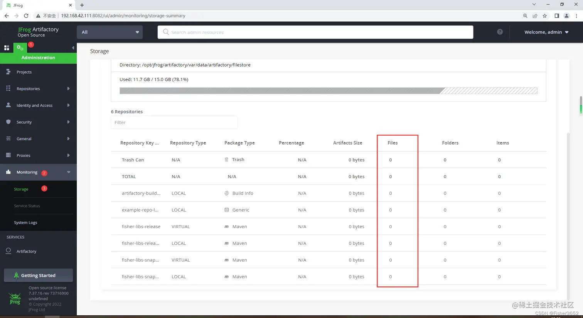Focus the Search admin resources field
The height and width of the screenshot is (318, 583).
click(x=315, y=32)
